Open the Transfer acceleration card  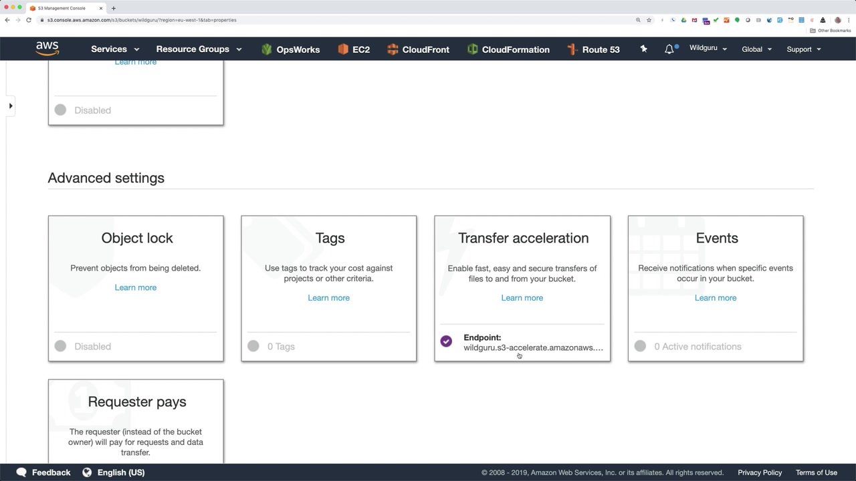point(522,289)
